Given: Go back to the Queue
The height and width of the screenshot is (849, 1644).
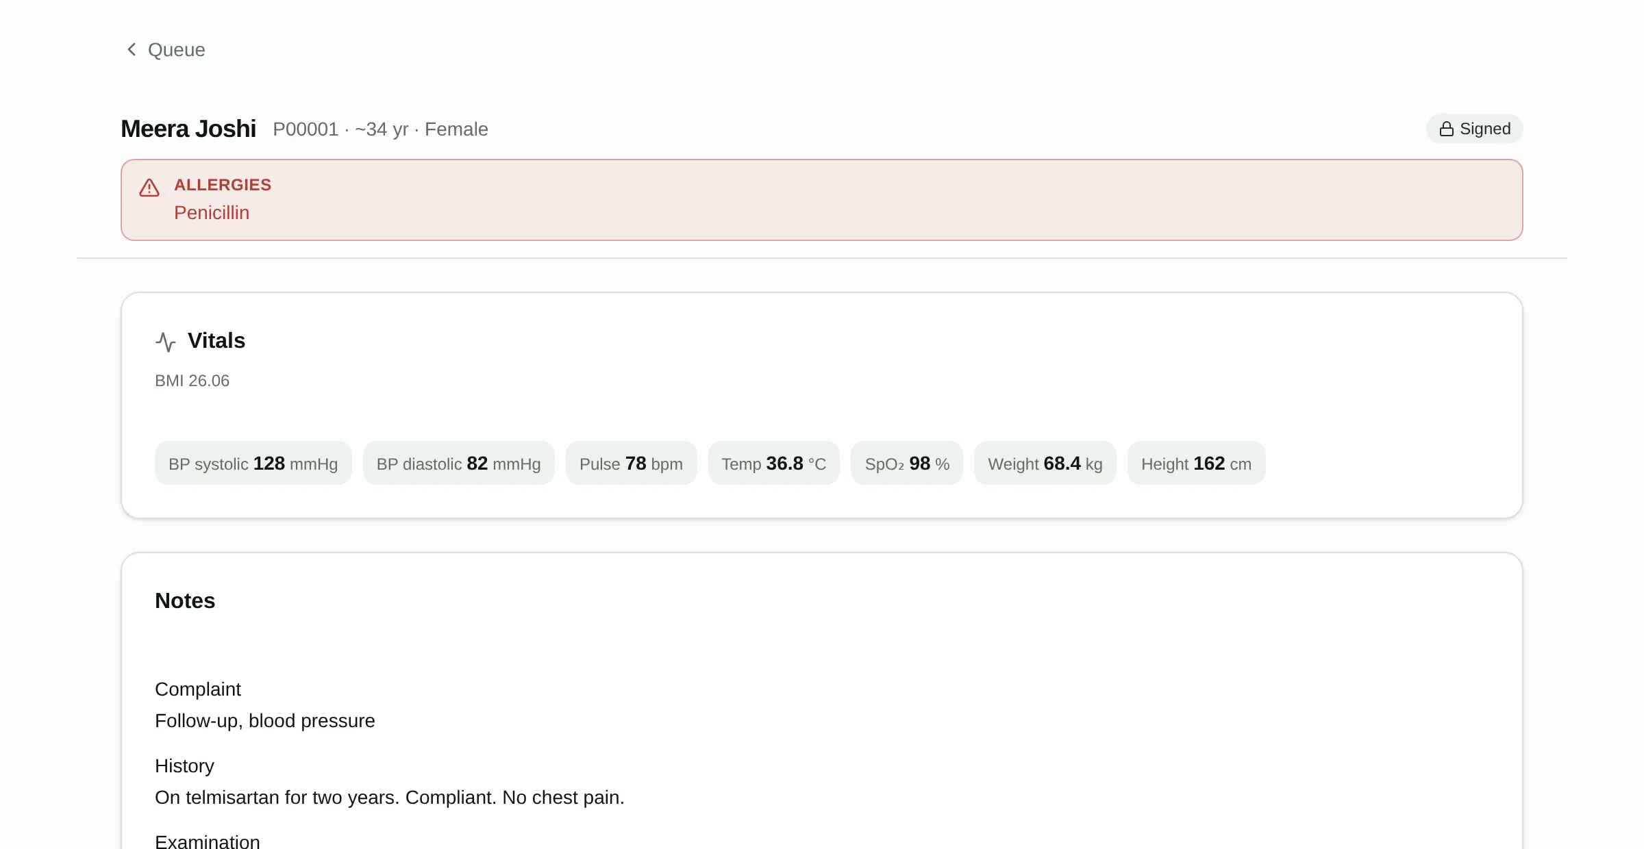Looking at the screenshot, I should pyautogui.click(x=165, y=50).
